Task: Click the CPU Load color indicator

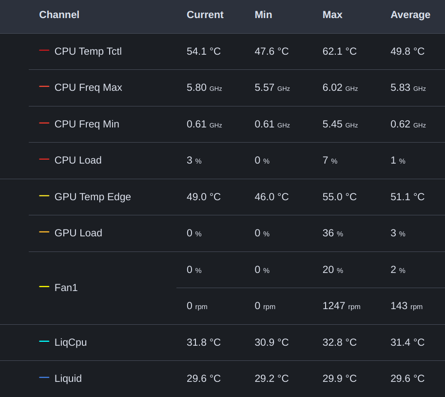Action: click(x=44, y=159)
